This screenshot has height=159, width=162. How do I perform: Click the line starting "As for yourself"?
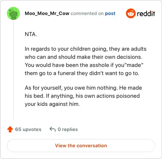[83, 88]
